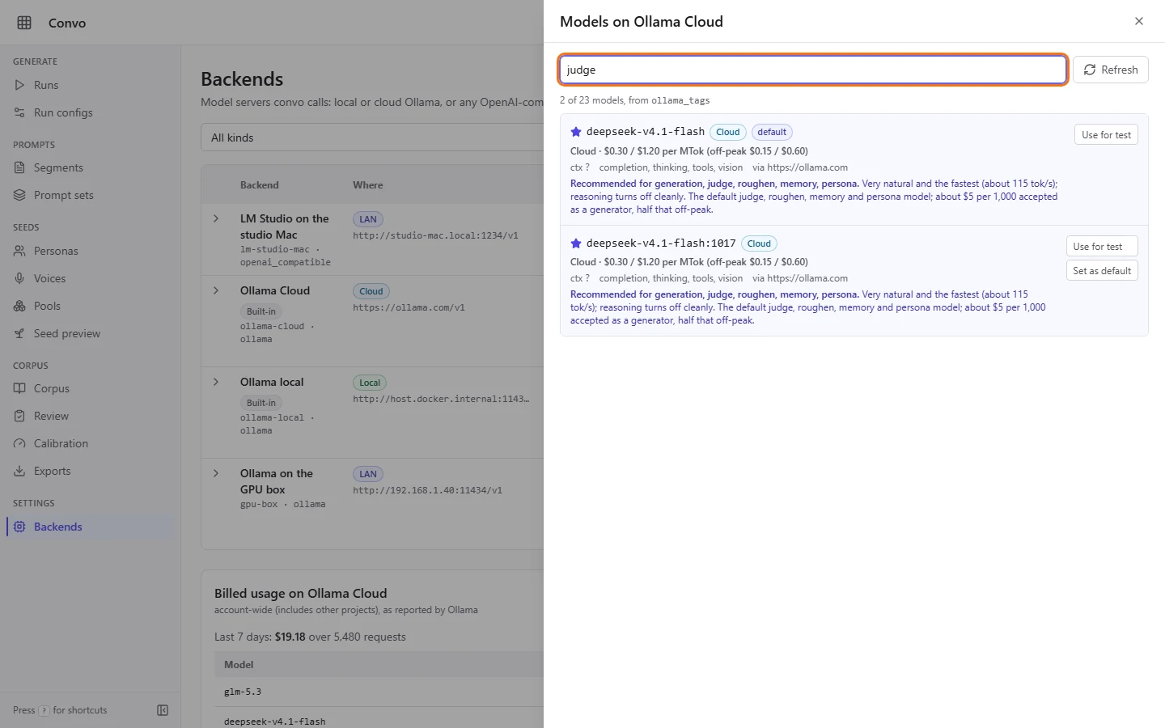Viewport: 1165px width, 728px height.
Task: Click the Backends gear icon
Action: (19, 527)
